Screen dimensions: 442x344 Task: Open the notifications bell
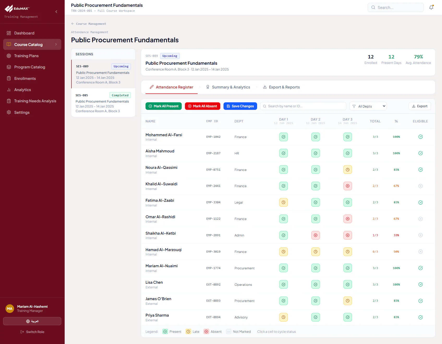pyautogui.click(x=431, y=8)
